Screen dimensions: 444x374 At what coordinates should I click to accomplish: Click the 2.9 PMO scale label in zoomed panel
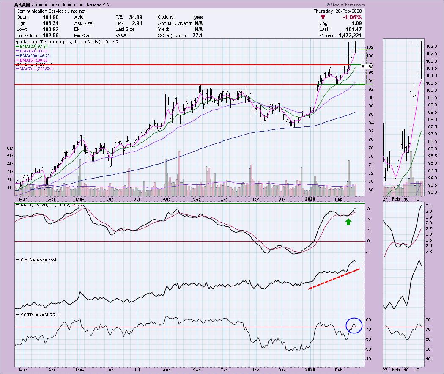(428, 217)
